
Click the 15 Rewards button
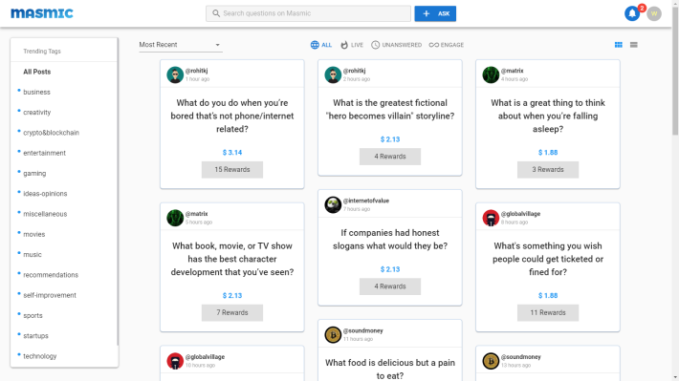pos(232,170)
